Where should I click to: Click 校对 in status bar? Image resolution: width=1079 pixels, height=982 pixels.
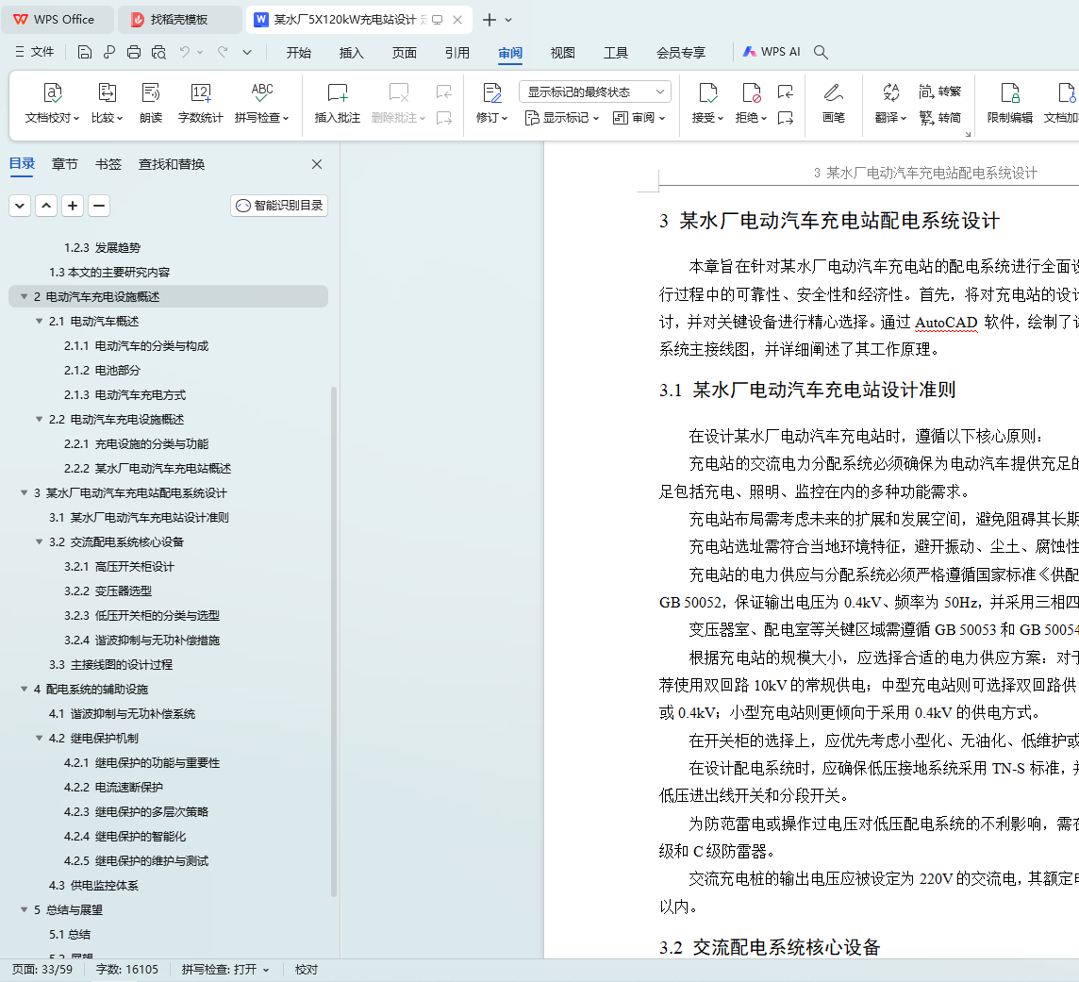pos(307,970)
